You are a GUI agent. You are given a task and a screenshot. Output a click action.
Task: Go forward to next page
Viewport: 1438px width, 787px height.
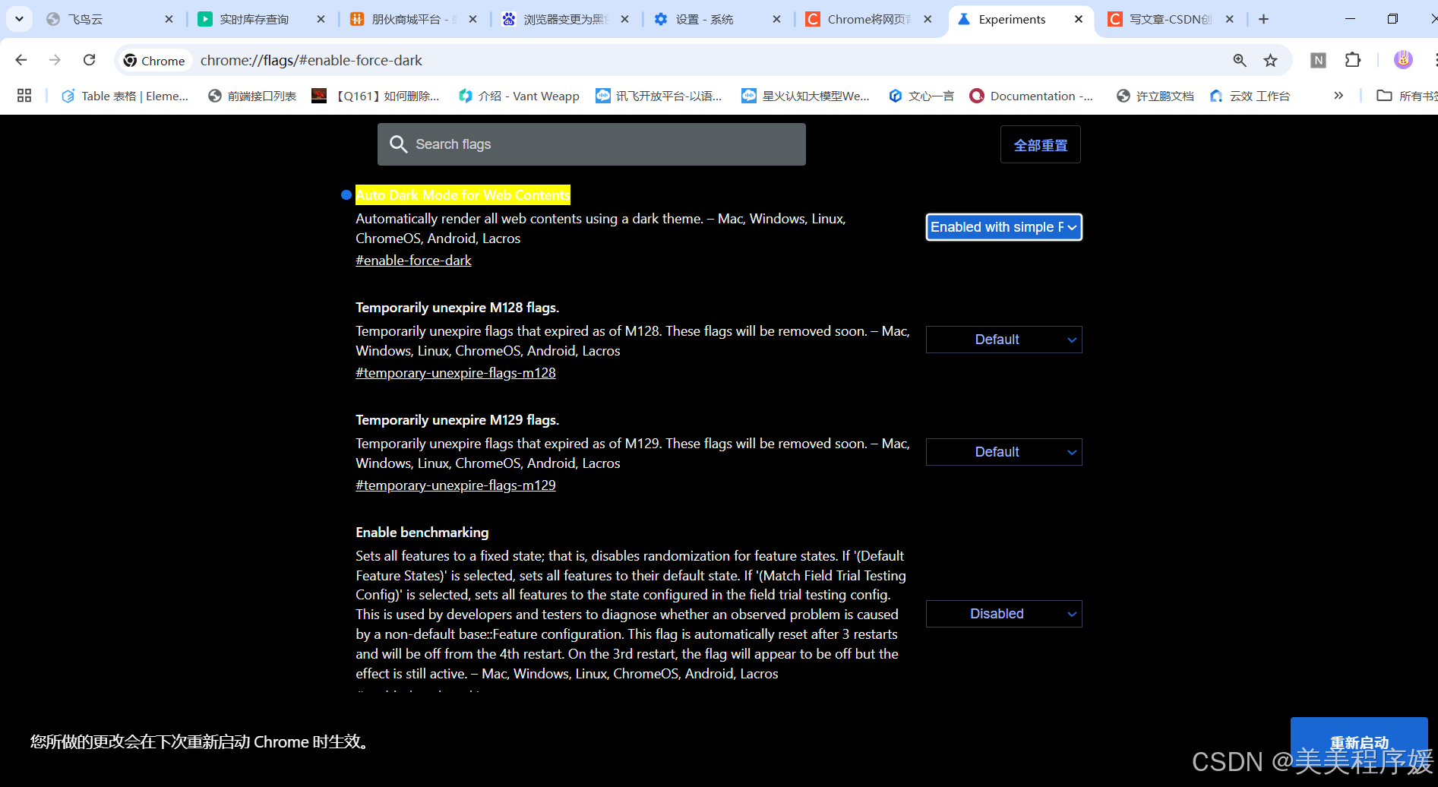point(55,60)
